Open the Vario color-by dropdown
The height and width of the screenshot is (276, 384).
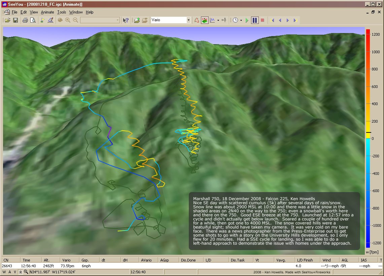[188, 20]
